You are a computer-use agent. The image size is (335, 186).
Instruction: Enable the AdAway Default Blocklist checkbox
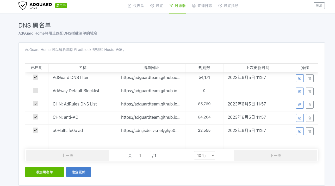[35, 91]
